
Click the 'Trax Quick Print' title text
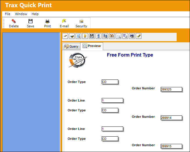click(x=28, y=5)
